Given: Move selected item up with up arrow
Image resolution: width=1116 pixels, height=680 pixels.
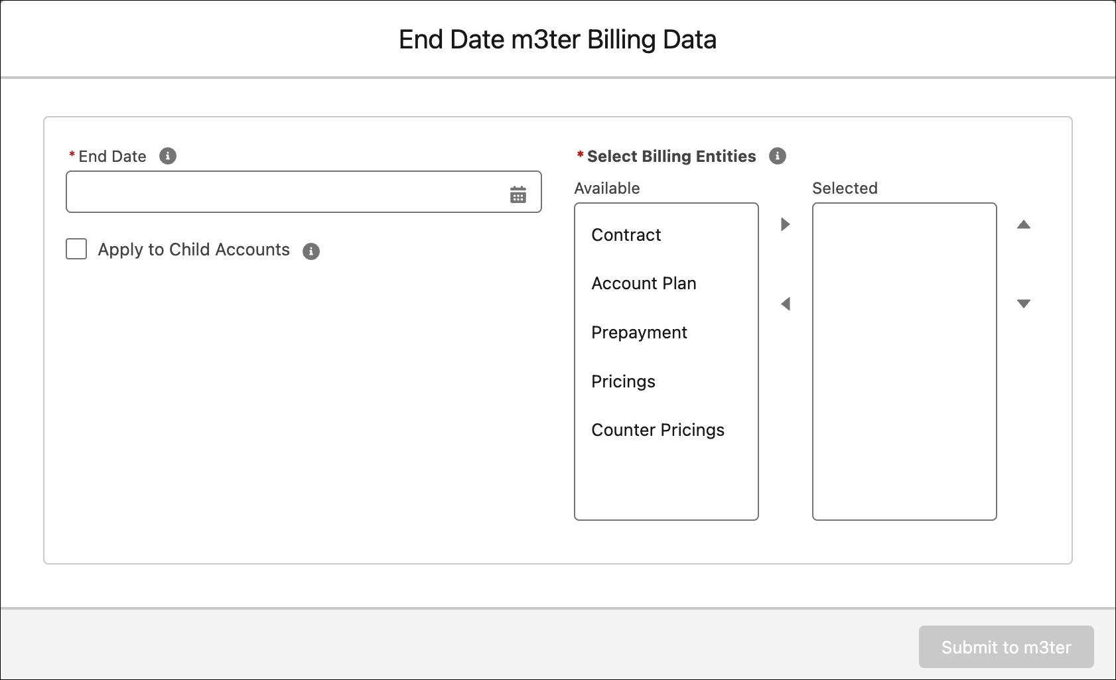Looking at the screenshot, I should point(1024,224).
